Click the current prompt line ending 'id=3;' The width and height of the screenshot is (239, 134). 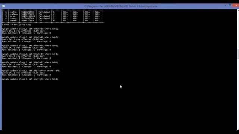[x=30, y=79]
